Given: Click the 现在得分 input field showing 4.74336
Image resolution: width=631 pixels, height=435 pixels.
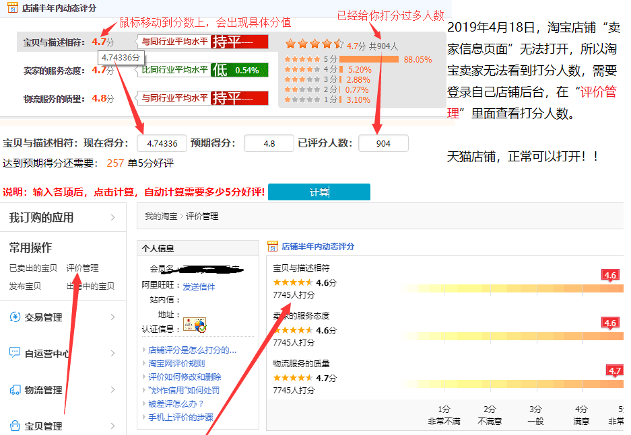Looking at the screenshot, I should (x=162, y=143).
